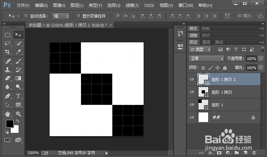Viewport: 267px width, 157px height.
Task: Delete layer using trash icon
Action: point(254,152)
